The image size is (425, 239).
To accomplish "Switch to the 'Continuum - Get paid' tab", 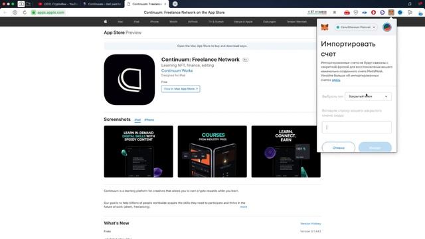I will click(x=102, y=4).
